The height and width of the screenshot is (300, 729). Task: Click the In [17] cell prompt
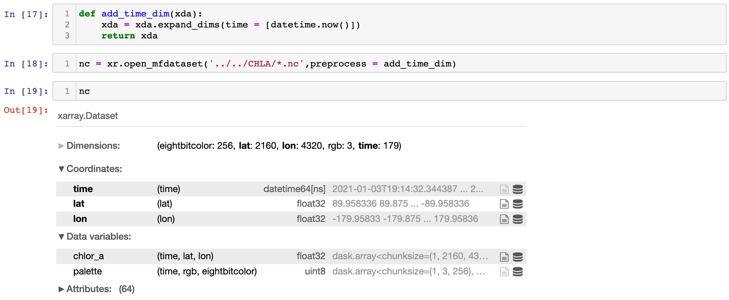pyautogui.click(x=26, y=15)
